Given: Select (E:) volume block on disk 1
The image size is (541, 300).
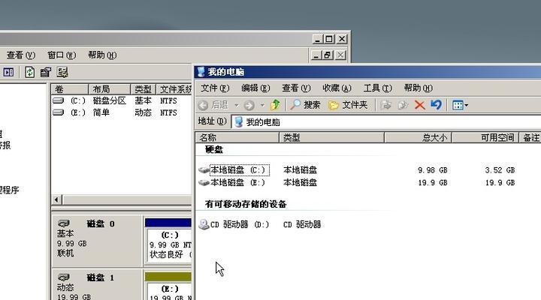Looking at the screenshot, I should [168, 286].
